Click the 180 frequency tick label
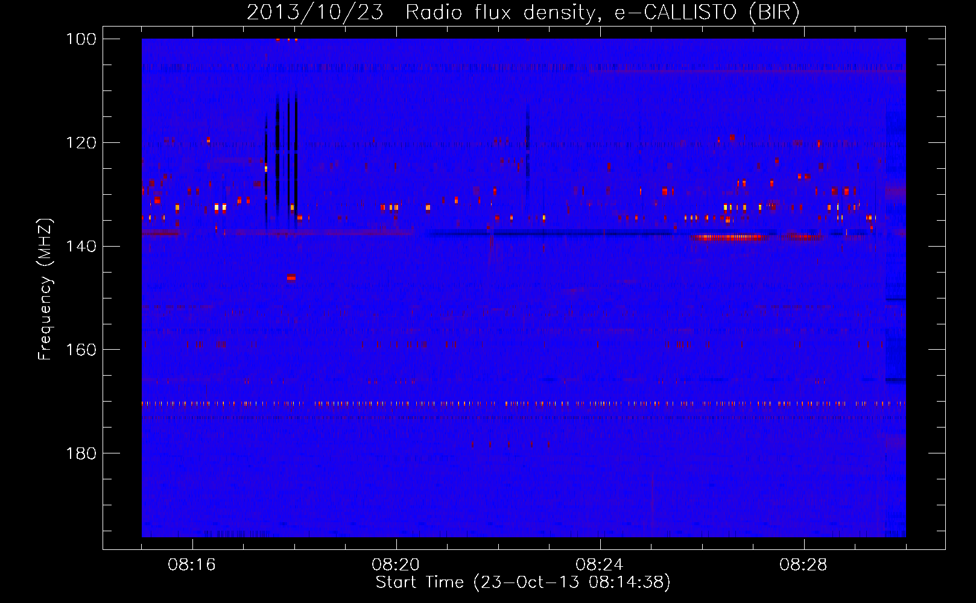Image resolution: width=976 pixels, height=603 pixels. click(81, 453)
